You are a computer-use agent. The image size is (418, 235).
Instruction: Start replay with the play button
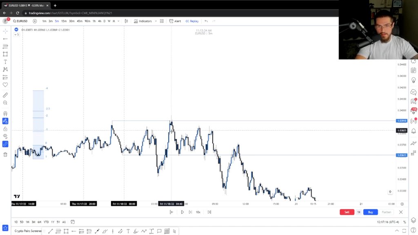(x=182, y=212)
